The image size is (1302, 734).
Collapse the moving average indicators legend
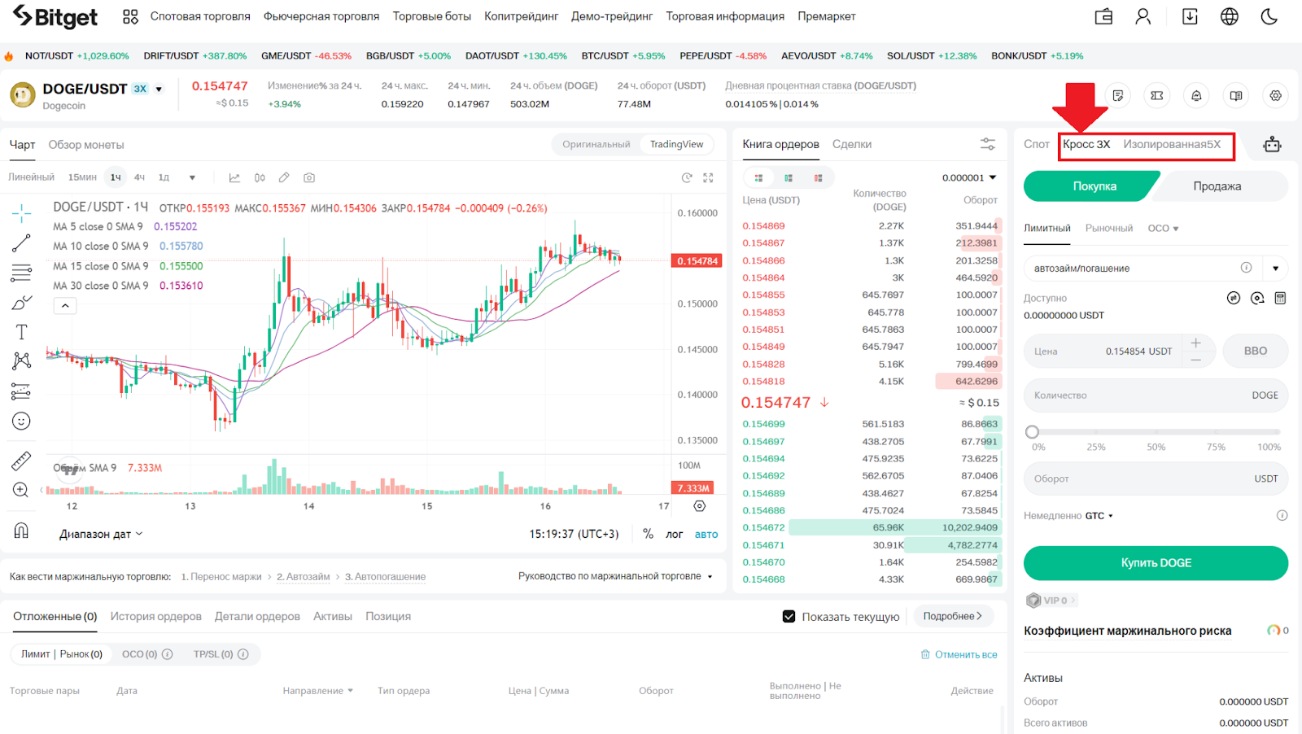[65, 306]
